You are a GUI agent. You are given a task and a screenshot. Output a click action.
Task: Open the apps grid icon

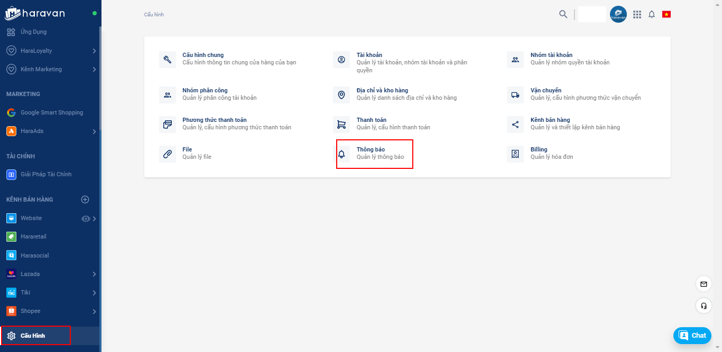click(x=637, y=14)
